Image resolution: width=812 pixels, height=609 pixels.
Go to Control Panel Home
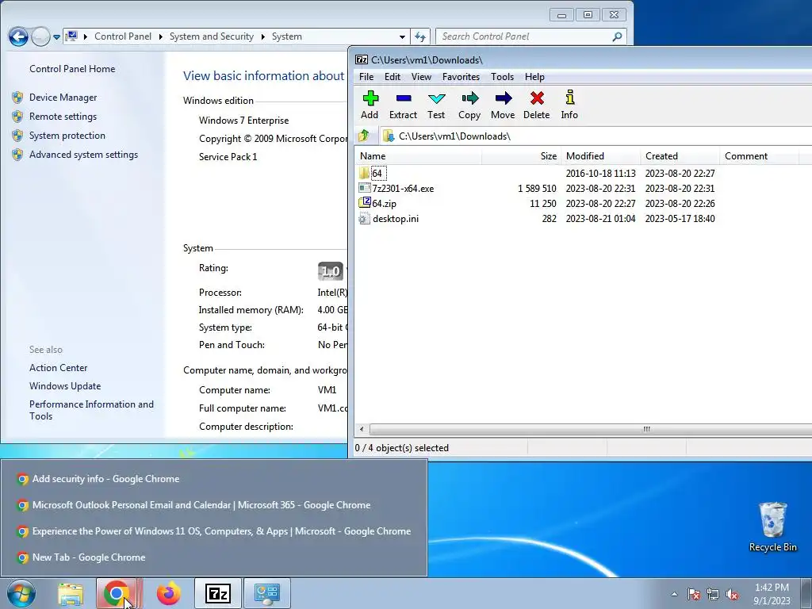pyautogui.click(x=72, y=69)
